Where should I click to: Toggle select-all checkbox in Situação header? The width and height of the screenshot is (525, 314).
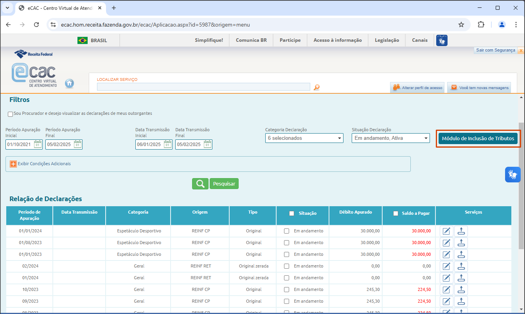click(x=291, y=213)
